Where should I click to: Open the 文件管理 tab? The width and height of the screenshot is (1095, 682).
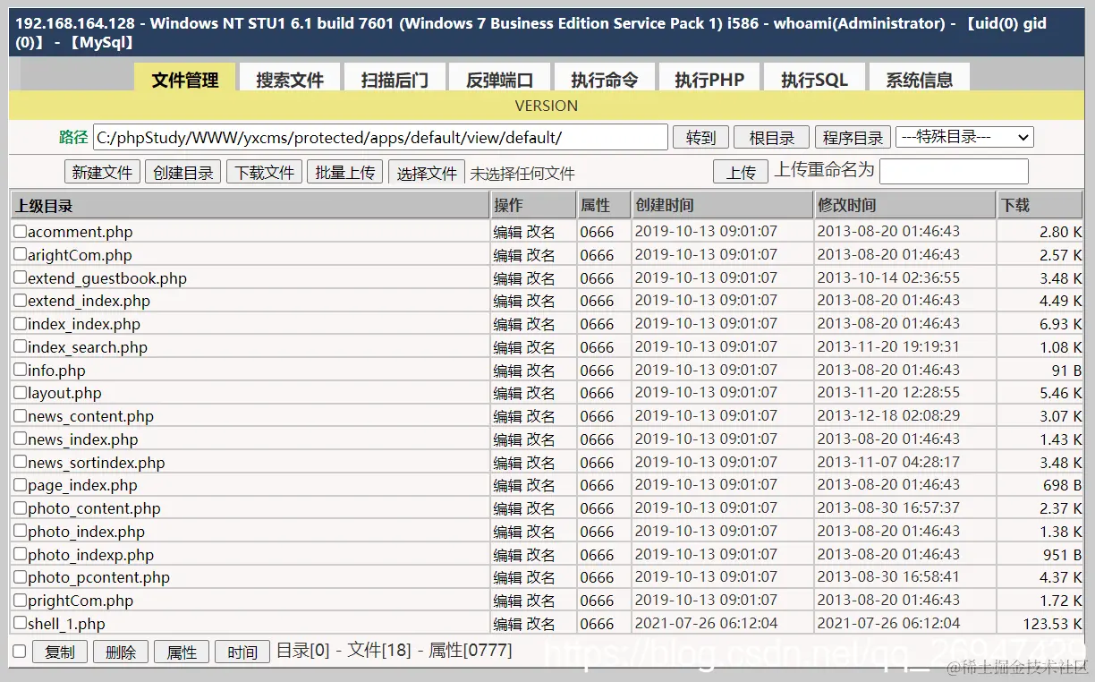pos(185,79)
